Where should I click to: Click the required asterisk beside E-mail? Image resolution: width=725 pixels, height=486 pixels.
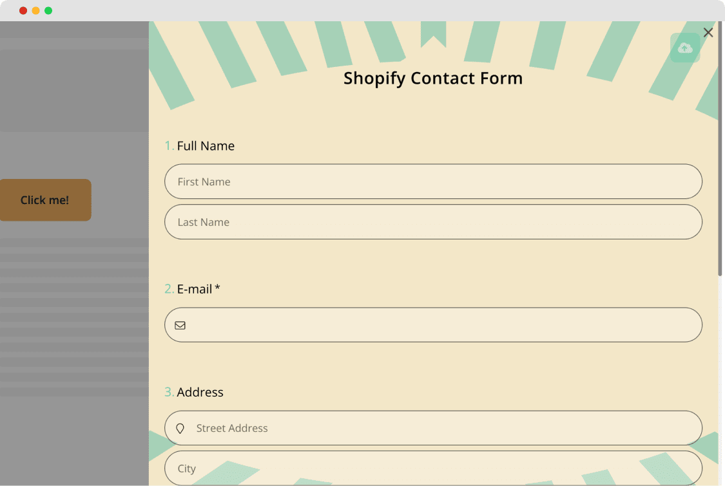coord(217,288)
